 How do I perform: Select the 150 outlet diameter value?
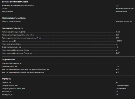[117, 66]
